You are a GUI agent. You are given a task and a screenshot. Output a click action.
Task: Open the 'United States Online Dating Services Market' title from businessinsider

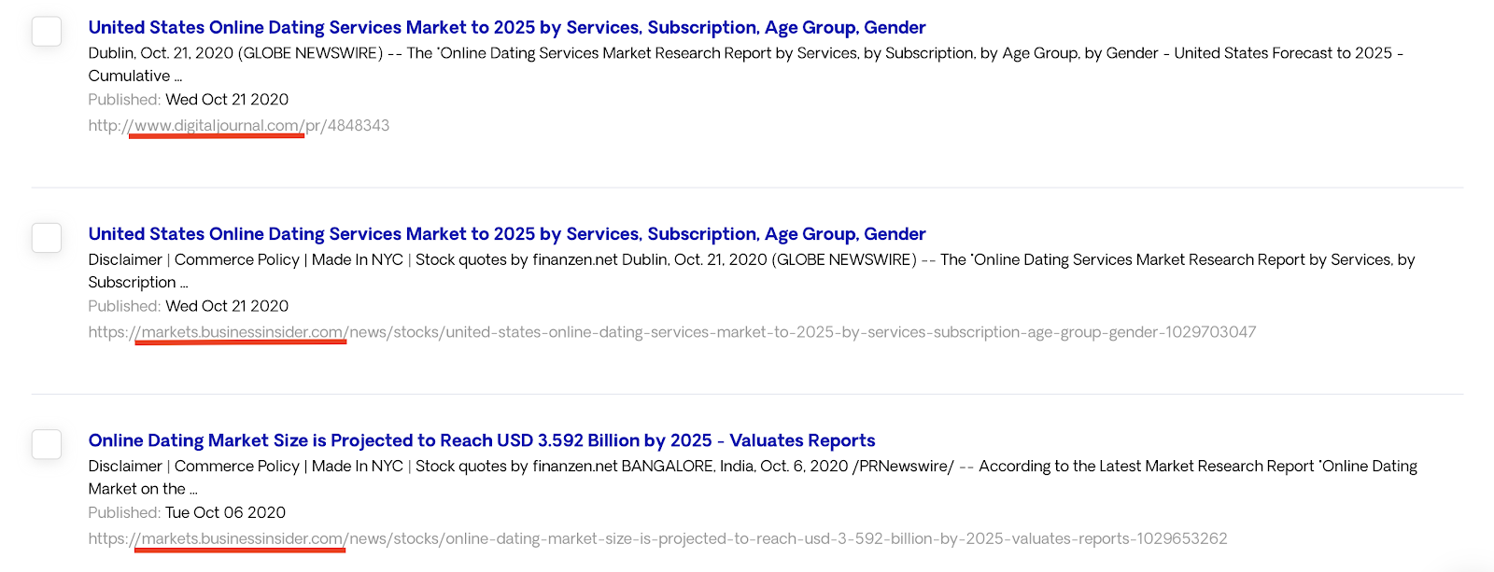(x=507, y=233)
